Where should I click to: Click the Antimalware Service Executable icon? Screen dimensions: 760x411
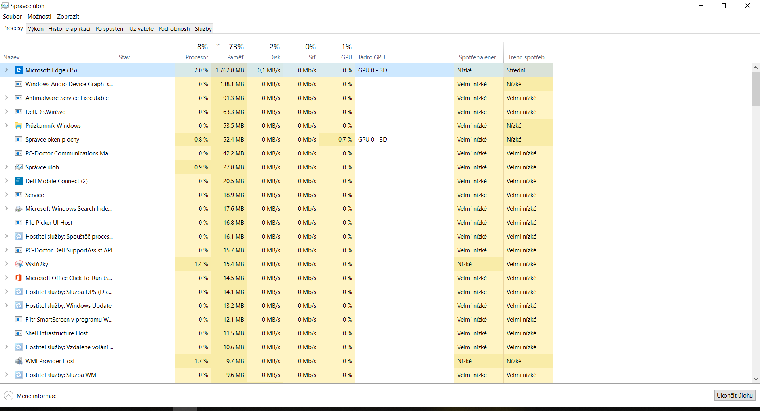pos(18,98)
